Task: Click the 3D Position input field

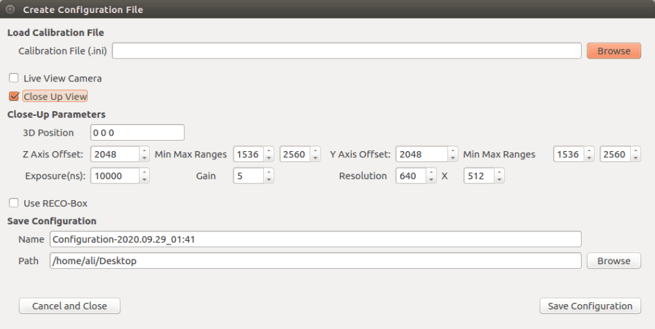Action: point(137,132)
